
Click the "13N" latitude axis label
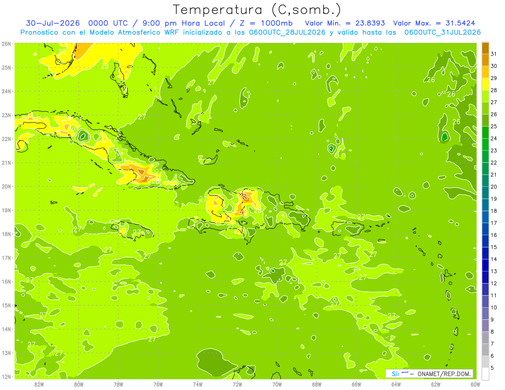(x=6, y=353)
